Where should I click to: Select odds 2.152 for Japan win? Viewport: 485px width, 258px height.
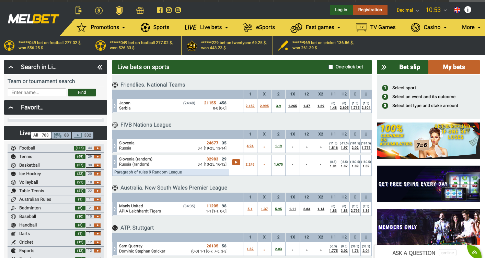[x=250, y=106]
